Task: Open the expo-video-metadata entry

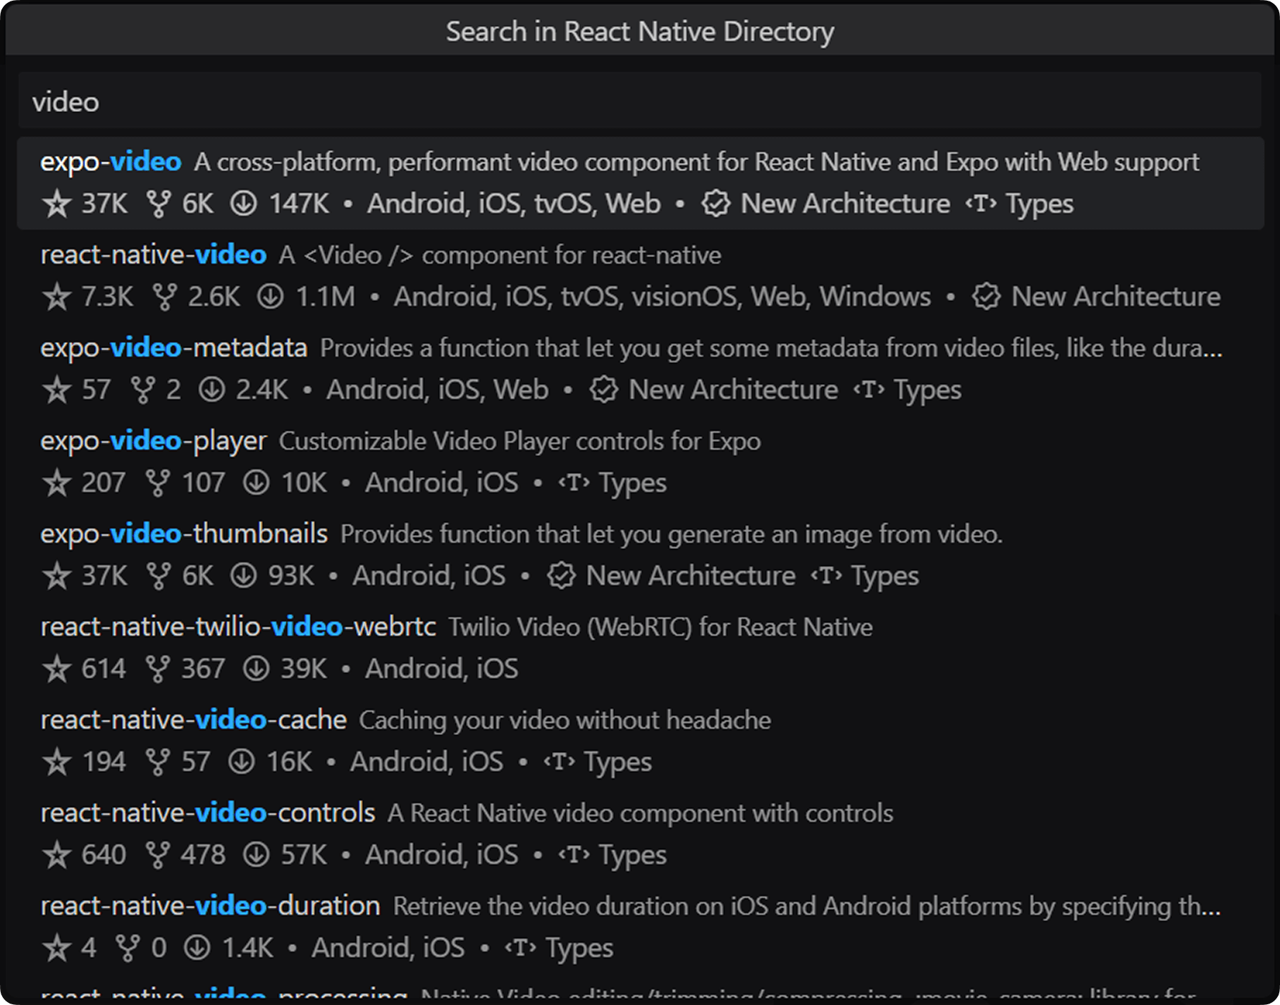Action: click(x=640, y=369)
